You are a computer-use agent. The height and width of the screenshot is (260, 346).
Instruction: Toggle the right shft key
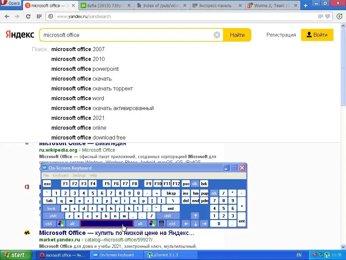tap(168, 216)
